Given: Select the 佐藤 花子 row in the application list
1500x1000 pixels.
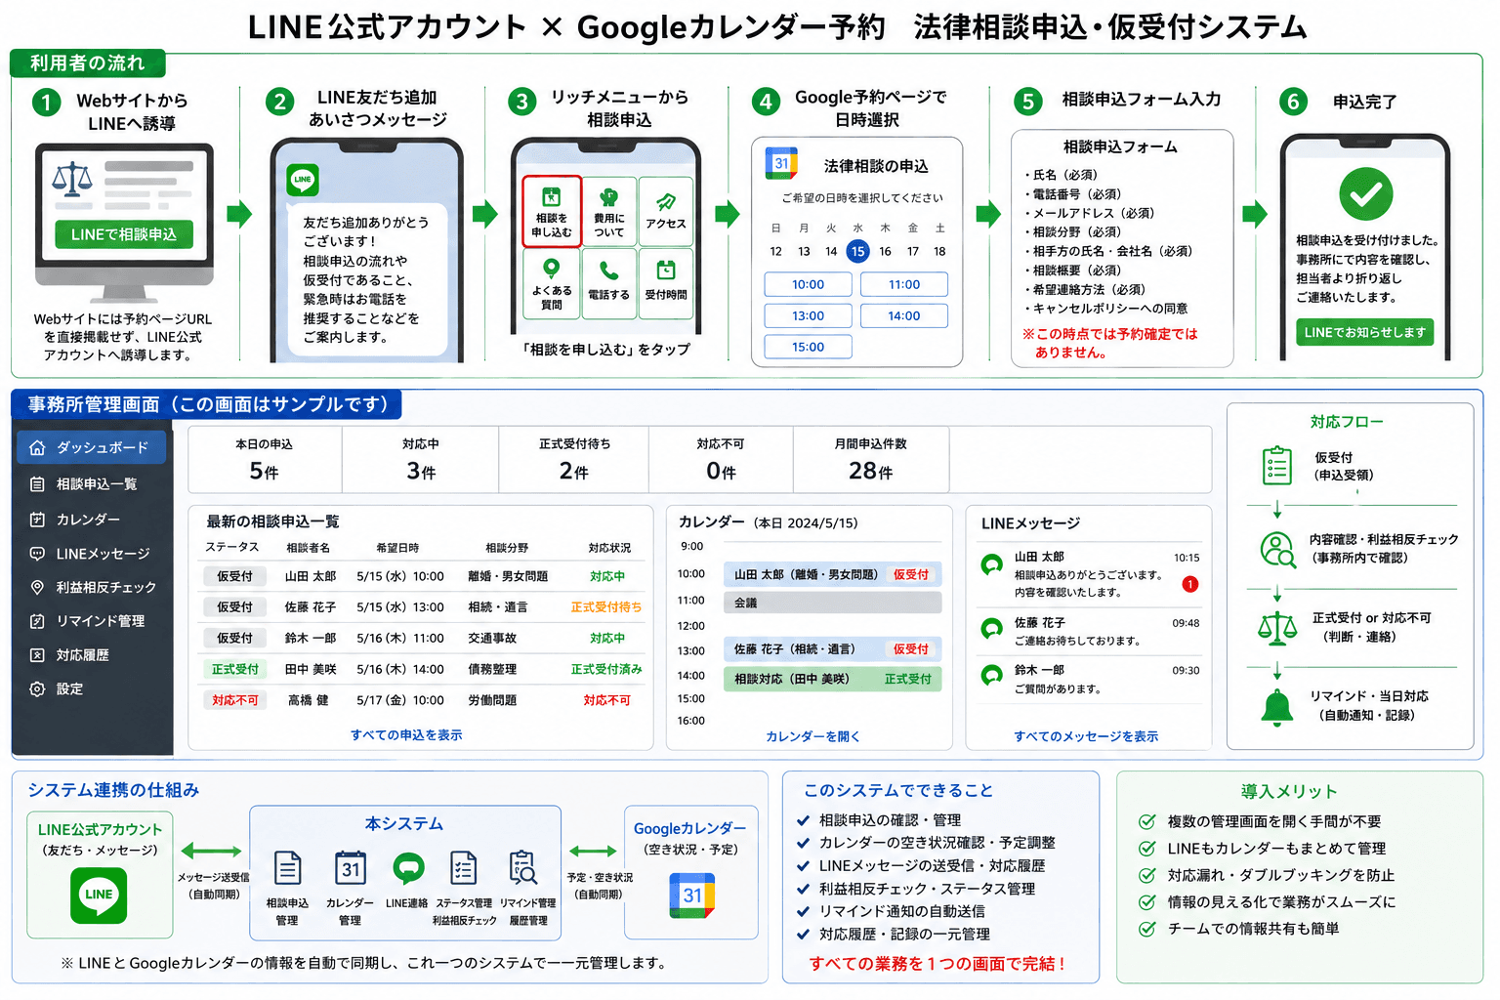Looking at the screenshot, I should click(x=421, y=606).
